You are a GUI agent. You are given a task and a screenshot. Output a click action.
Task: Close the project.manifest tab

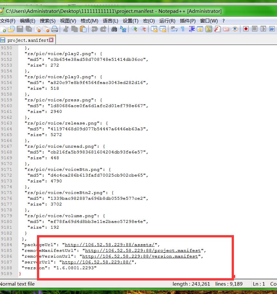(x=51, y=40)
